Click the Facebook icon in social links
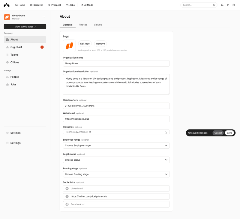 [67, 204]
